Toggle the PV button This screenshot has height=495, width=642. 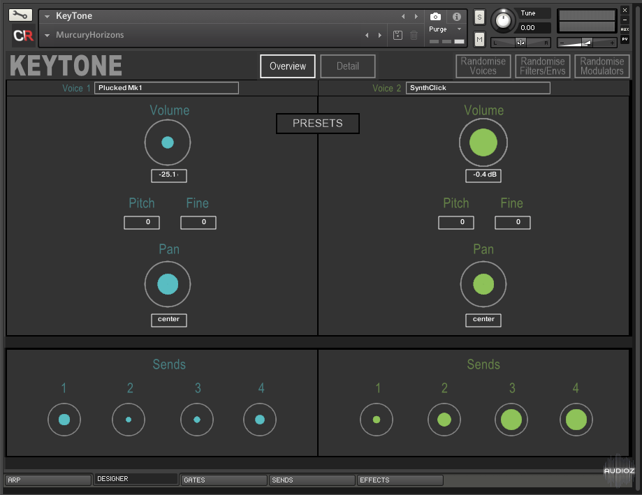625,39
